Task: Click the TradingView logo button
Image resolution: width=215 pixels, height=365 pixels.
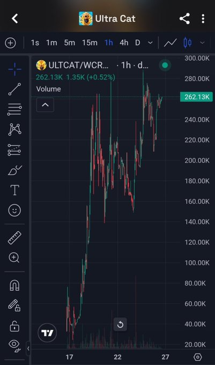Action: click(x=47, y=333)
